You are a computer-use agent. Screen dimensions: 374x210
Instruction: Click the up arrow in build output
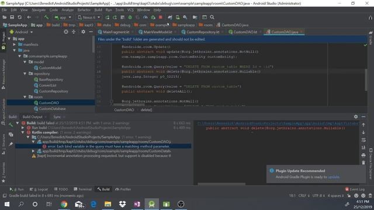point(363,125)
